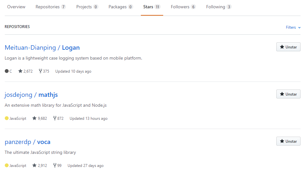
Task: Click the fork count 872 for mathjs
Action: tap(58, 118)
